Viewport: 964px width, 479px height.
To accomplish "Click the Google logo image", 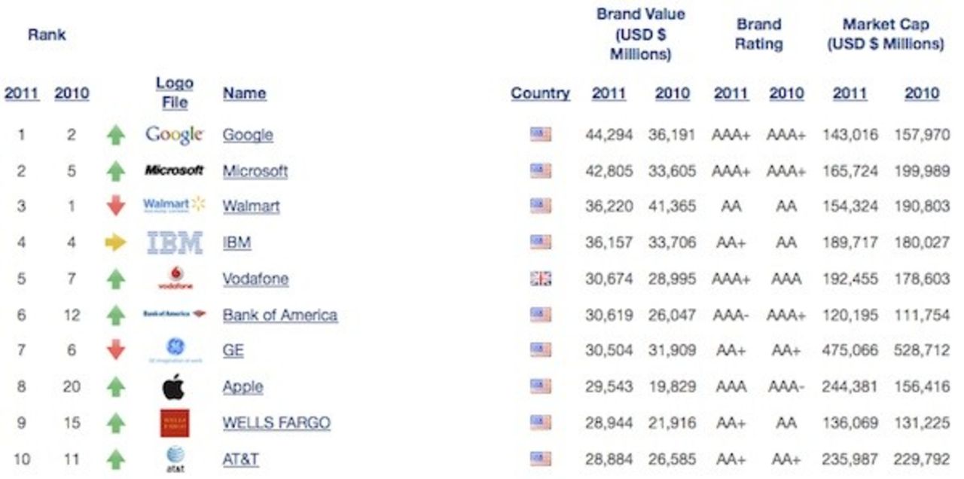I will pos(174,135).
